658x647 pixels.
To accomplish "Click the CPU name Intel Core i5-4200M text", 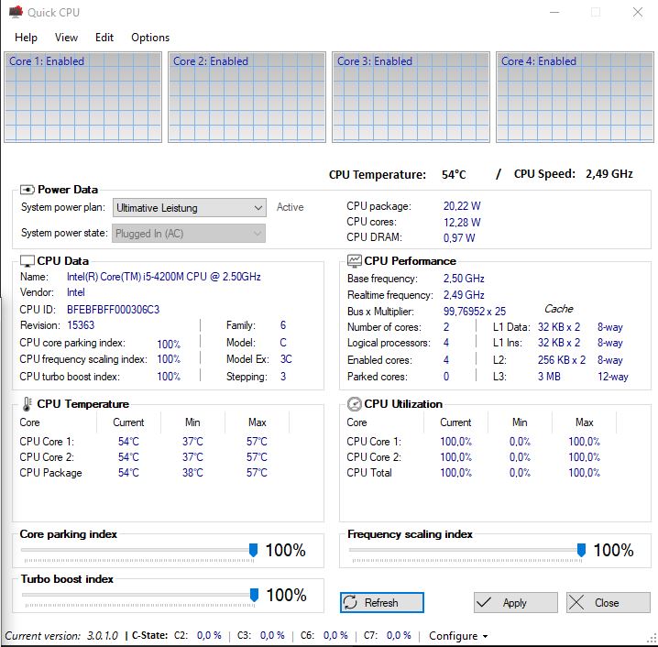I will point(164,277).
